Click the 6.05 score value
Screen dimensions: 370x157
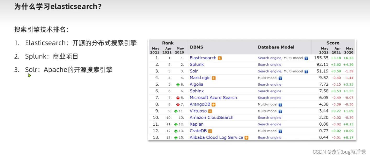(324, 98)
